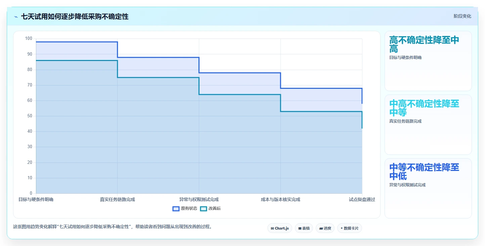Select the 表格 tag
This screenshot has width=485, height=246.
pyautogui.click(x=304, y=228)
